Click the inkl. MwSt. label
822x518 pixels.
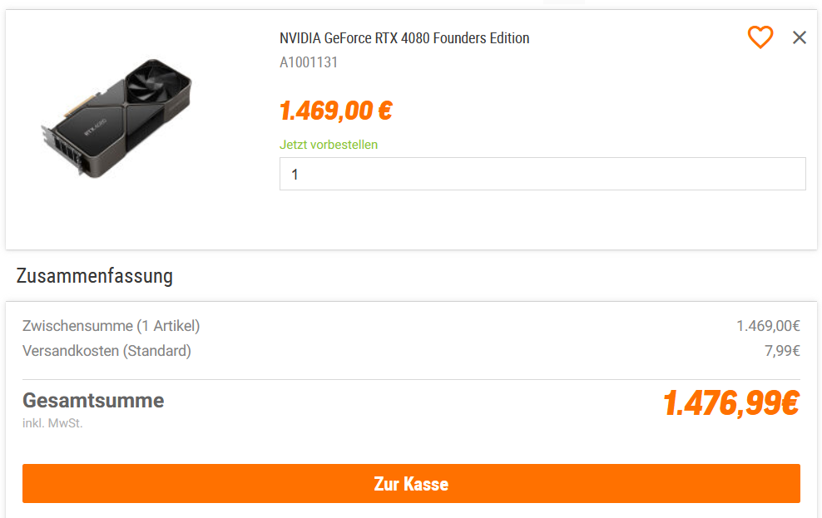click(x=52, y=422)
